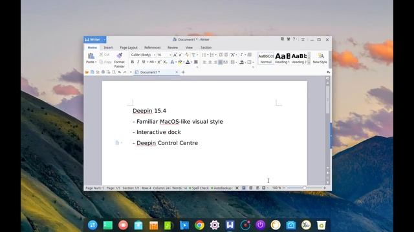The height and width of the screenshot is (232, 414).
Task: Click the zoom slider handle
Action: coord(305,188)
